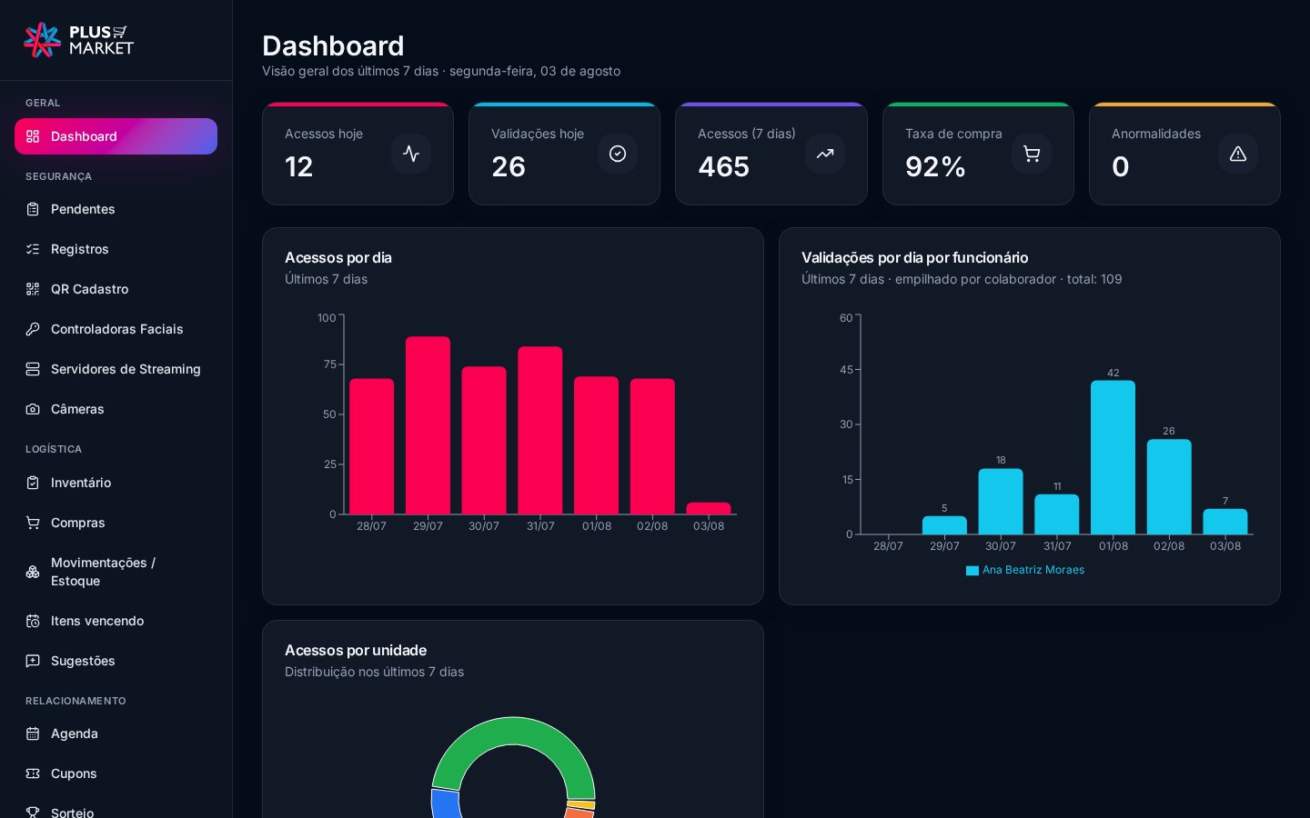This screenshot has height=818, width=1310.
Task: Open QR Cadastro page
Action: coord(116,289)
